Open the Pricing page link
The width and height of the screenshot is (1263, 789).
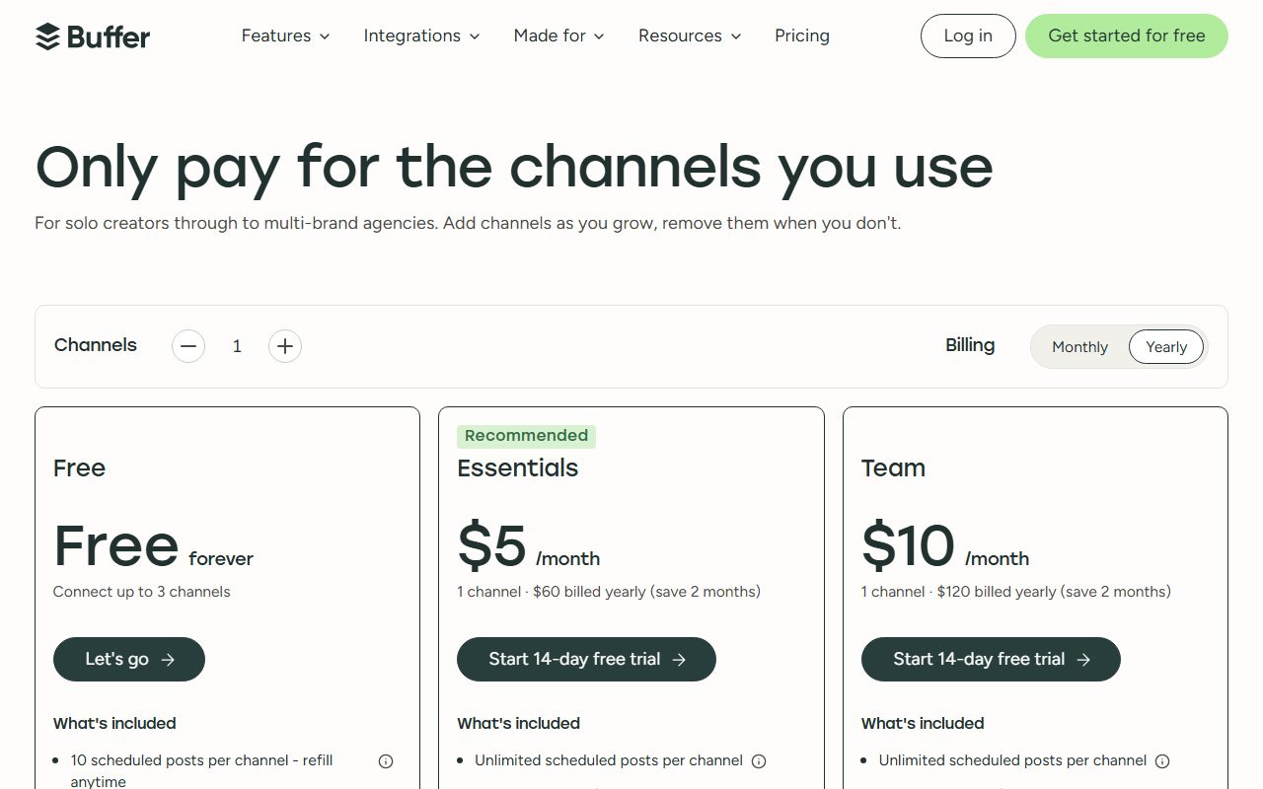coord(802,36)
